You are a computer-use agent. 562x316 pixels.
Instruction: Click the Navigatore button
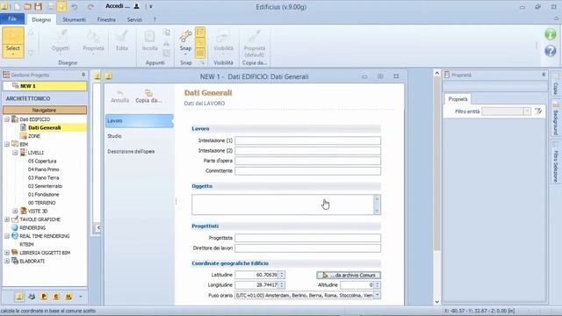tap(45, 110)
